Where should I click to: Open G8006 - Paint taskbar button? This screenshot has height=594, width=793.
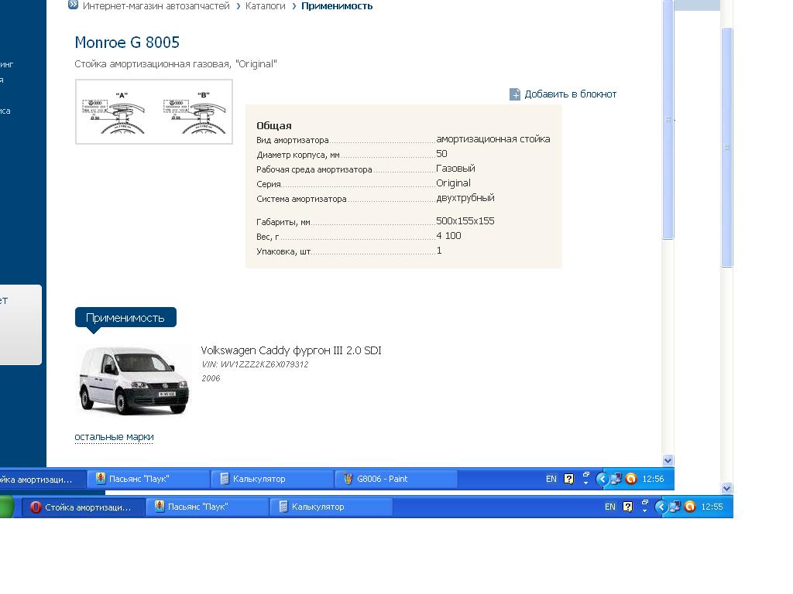(396, 479)
